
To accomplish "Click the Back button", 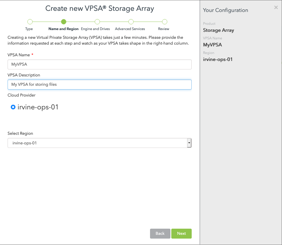I will pyautogui.click(x=160, y=233).
